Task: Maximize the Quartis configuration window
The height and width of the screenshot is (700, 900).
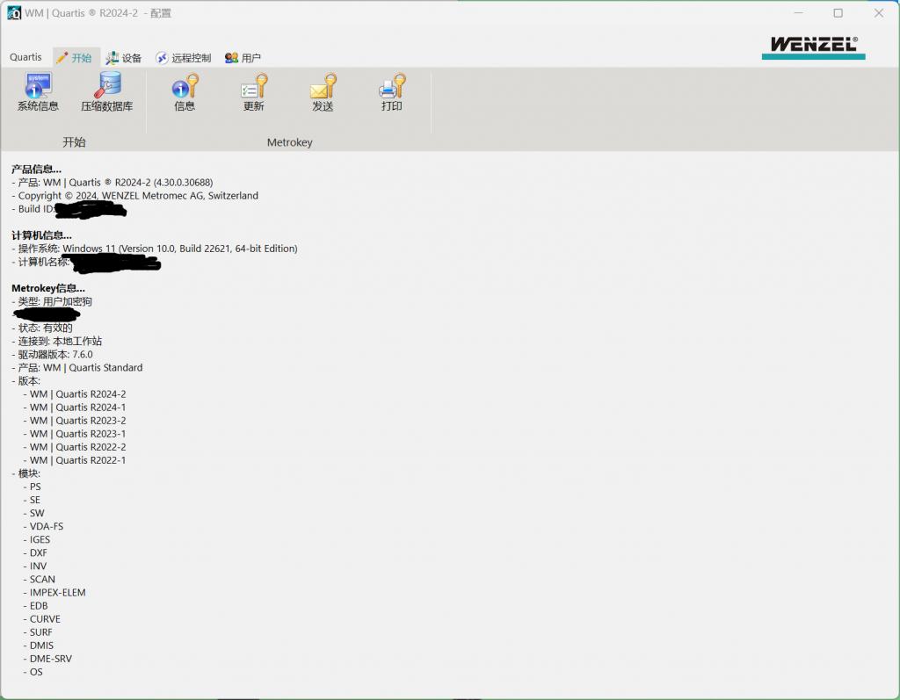Action: coord(838,13)
